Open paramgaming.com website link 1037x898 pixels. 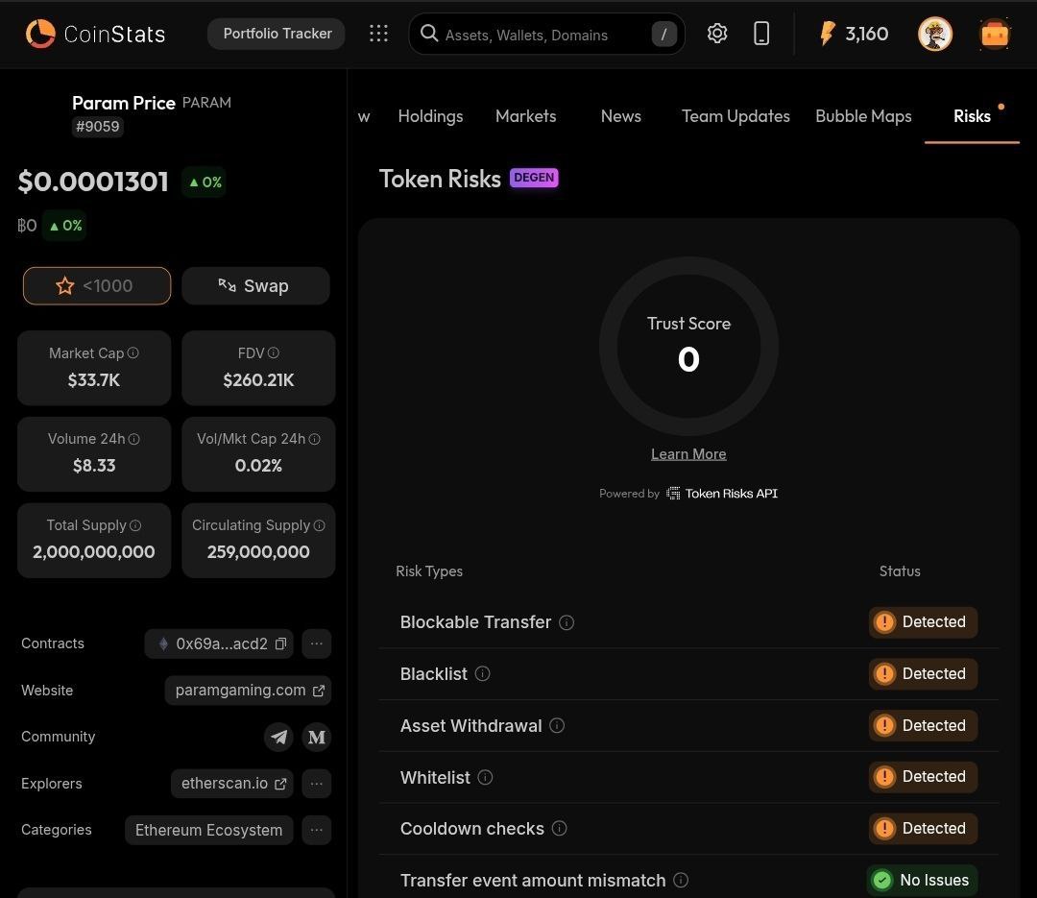click(x=248, y=691)
